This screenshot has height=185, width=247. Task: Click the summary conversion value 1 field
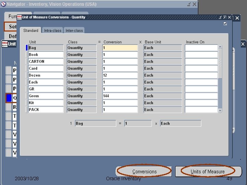[x=138, y=123]
